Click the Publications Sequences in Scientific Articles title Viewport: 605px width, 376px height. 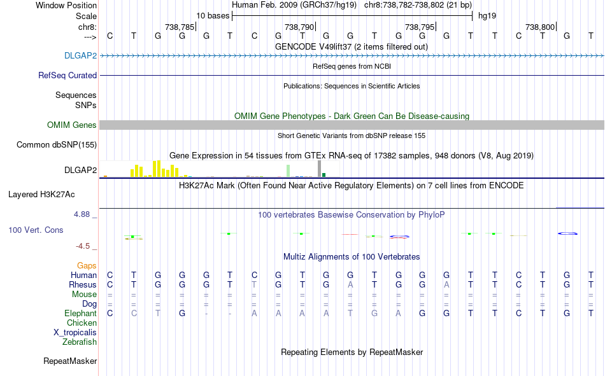pyautogui.click(x=352, y=86)
